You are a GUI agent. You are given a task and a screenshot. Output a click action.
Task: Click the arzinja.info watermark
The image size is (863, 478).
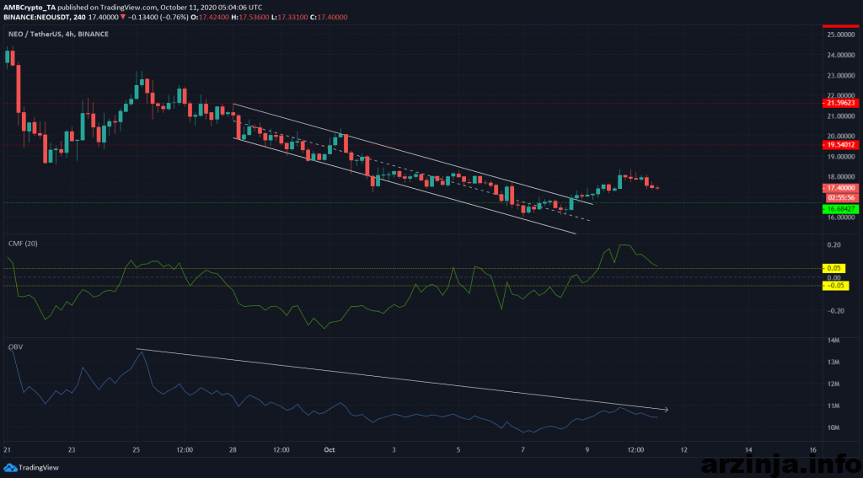click(x=780, y=461)
